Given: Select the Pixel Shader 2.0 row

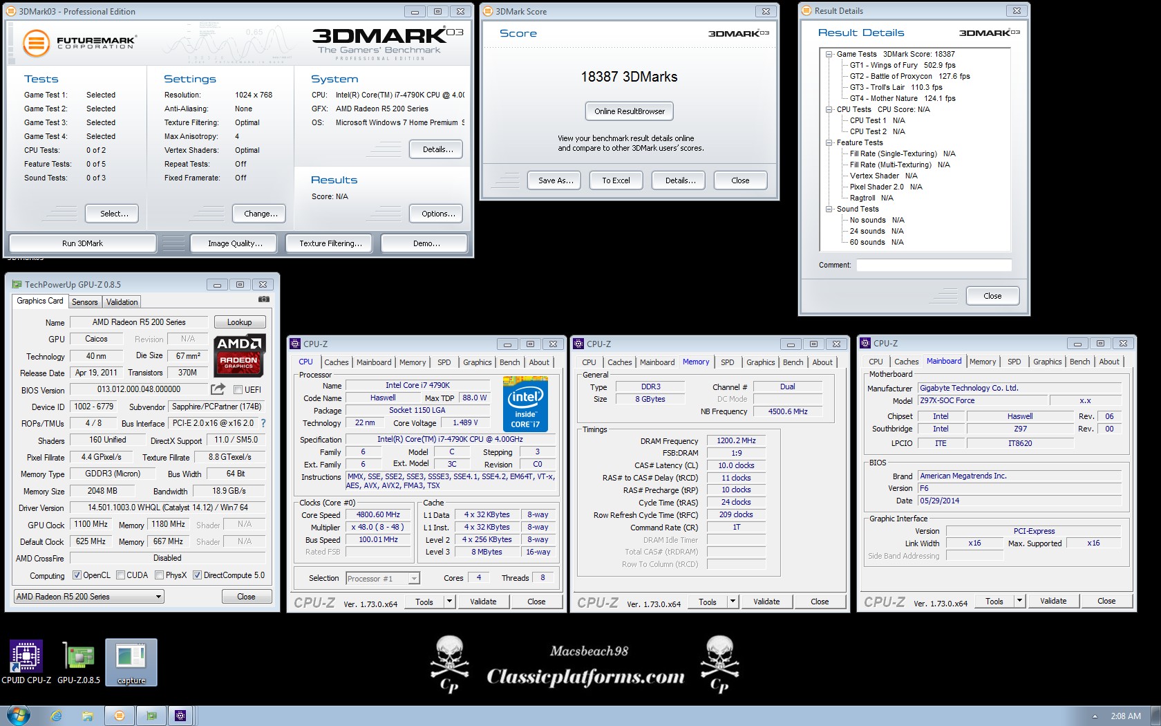Looking at the screenshot, I should pyautogui.click(x=886, y=187).
